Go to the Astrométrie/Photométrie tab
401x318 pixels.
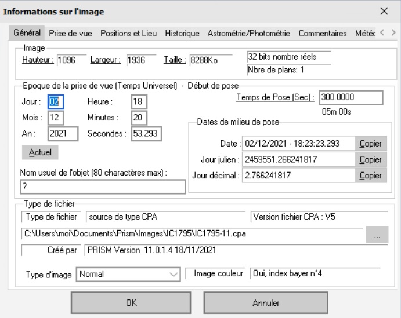coord(249,34)
